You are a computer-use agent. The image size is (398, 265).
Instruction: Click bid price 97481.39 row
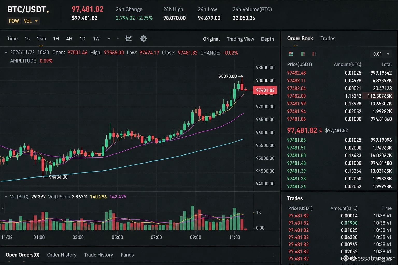(x=339, y=171)
